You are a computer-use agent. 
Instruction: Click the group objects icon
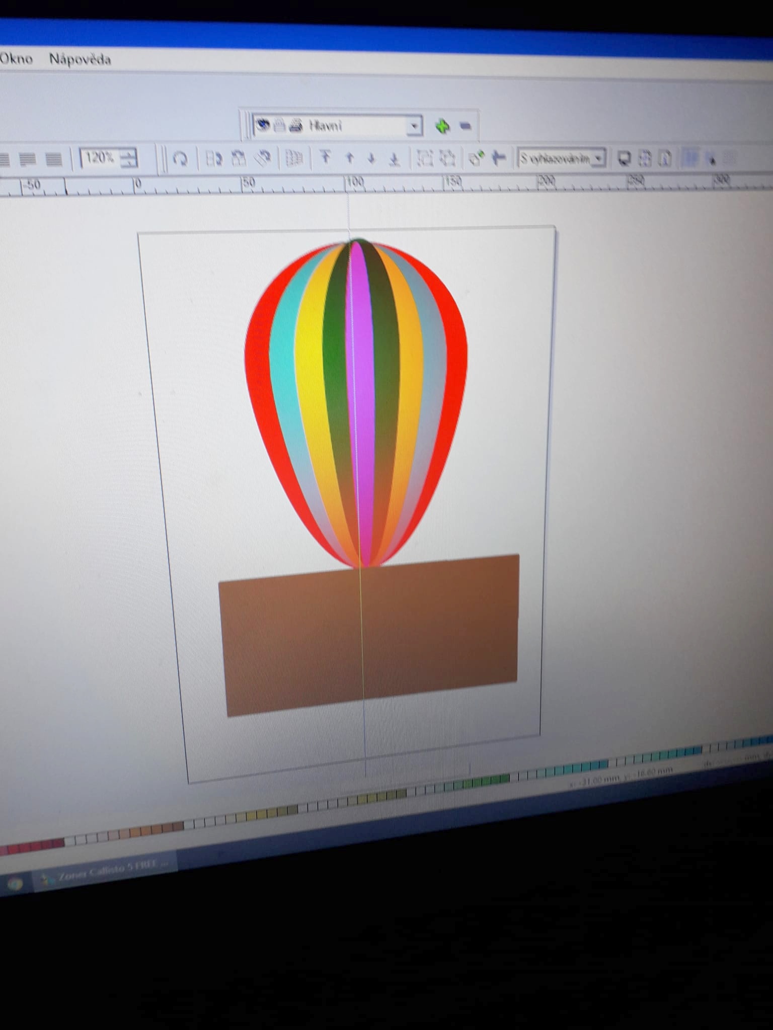point(425,159)
